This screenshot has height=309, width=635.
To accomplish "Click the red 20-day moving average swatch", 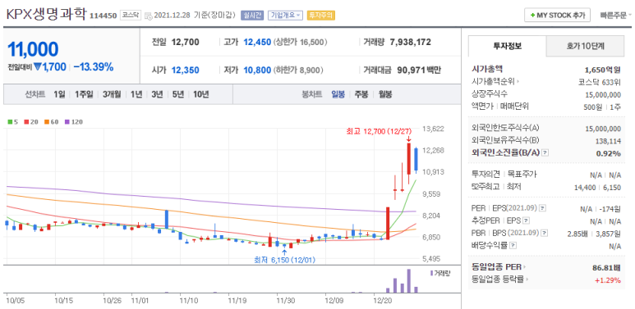I will click(26, 121).
